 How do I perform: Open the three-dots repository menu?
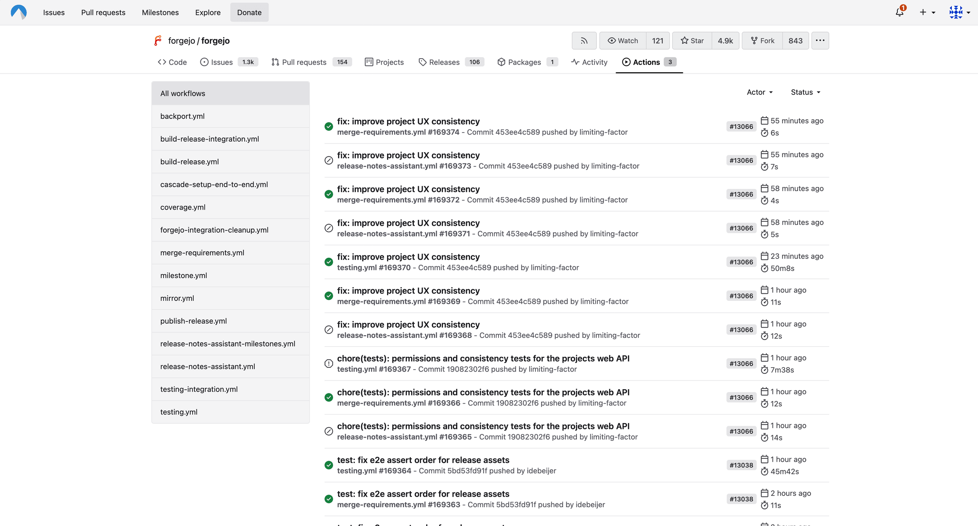coord(820,41)
